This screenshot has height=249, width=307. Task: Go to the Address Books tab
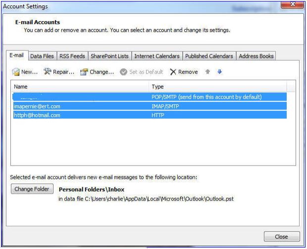(256, 56)
